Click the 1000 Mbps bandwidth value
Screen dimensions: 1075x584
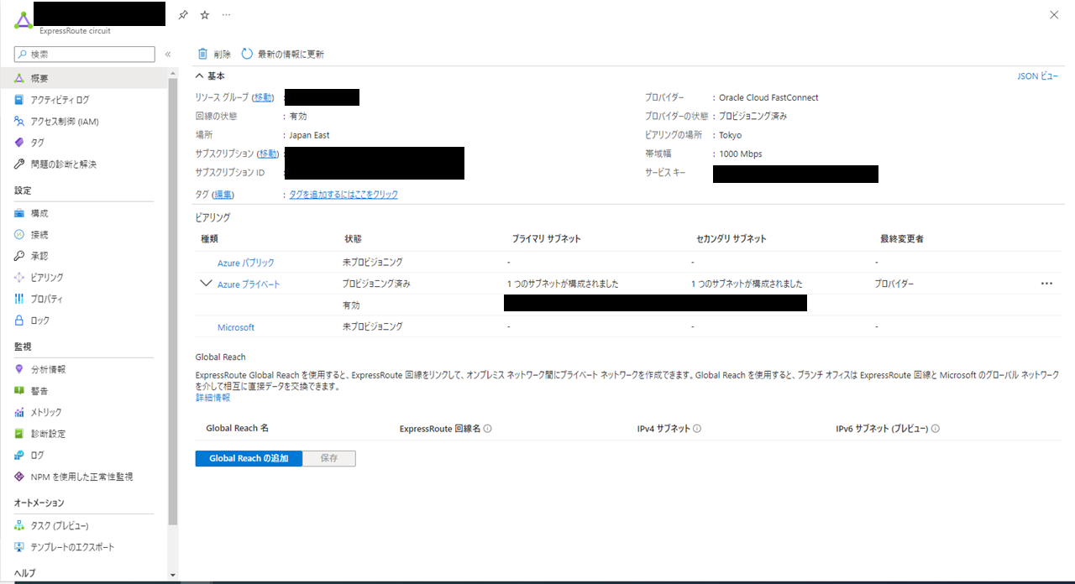741,154
